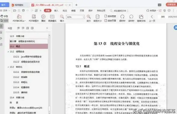Switch to the 批注 ribbon tab
Viewport: 177px width, 114px height.
coord(65,10)
